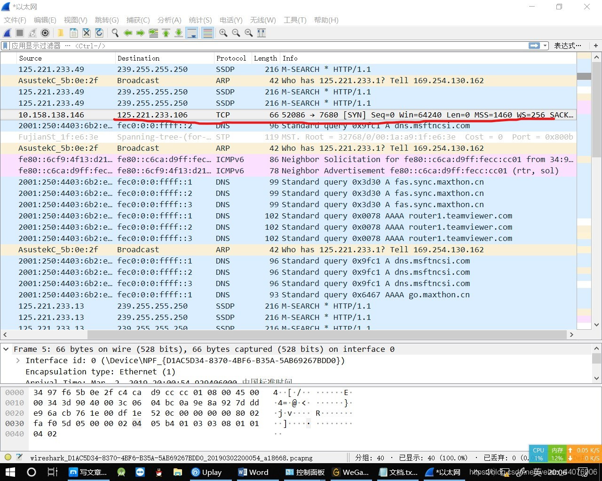This screenshot has height=481, width=602.
Task: Start capturing packets with the shark fin icon
Action: pyautogui.click(x=7, y=33)
